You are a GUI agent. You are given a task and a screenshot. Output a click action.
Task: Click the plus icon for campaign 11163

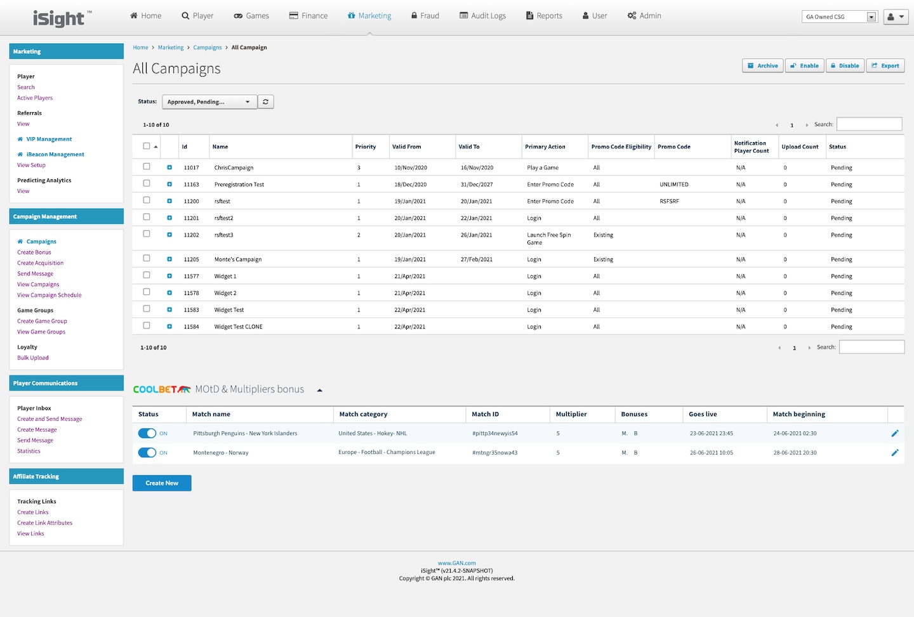pos(169,185)
